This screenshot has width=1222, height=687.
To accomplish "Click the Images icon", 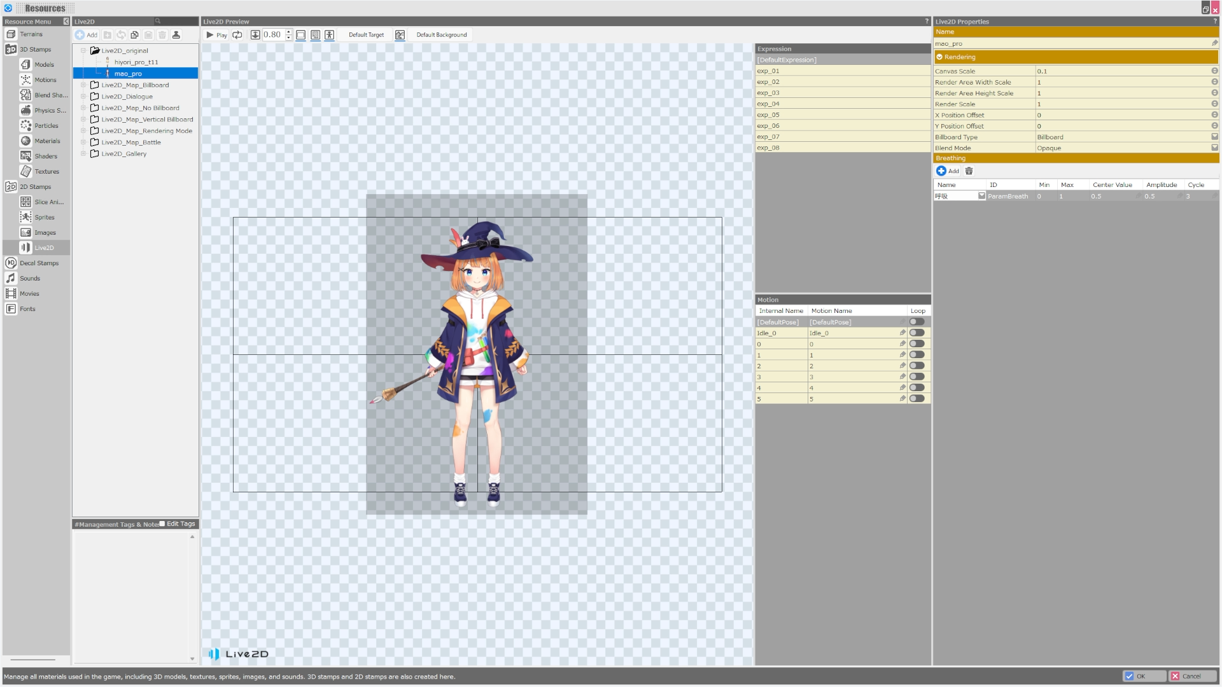I will point(25,233).
